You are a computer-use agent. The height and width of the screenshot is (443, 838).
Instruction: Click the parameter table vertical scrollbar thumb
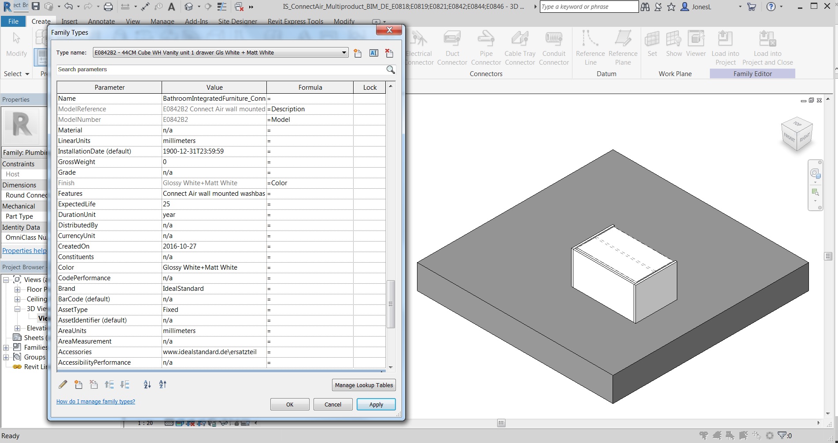point(391,304)
